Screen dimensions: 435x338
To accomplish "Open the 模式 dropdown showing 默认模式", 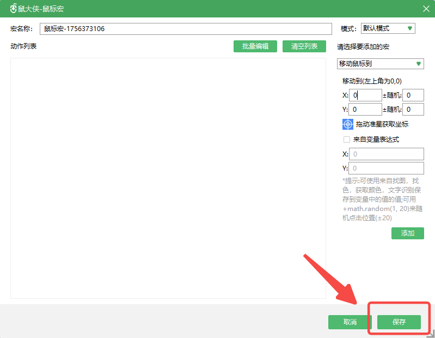I will 388,28.
